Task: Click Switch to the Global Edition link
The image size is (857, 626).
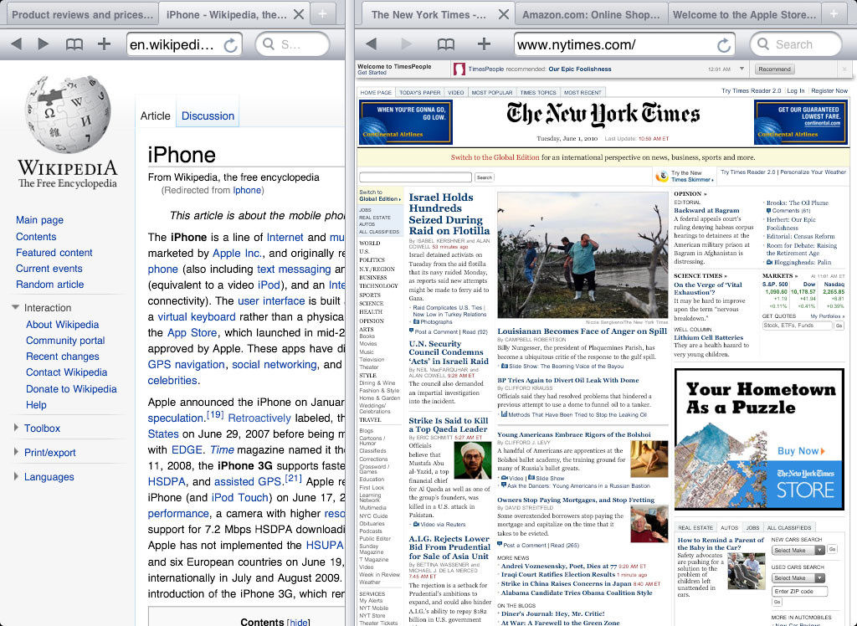Action: pyautogui.click(x=495, y=157)
